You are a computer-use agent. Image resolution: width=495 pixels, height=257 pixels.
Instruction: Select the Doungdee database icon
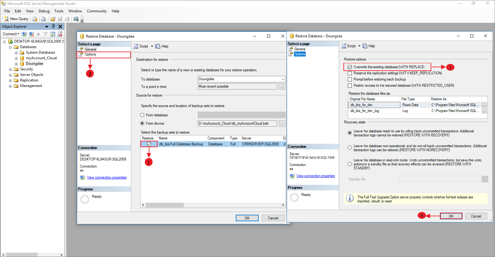22,64
